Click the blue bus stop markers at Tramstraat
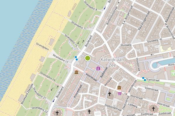The height and width of the screenshot is (116, 175). point(144,79)
